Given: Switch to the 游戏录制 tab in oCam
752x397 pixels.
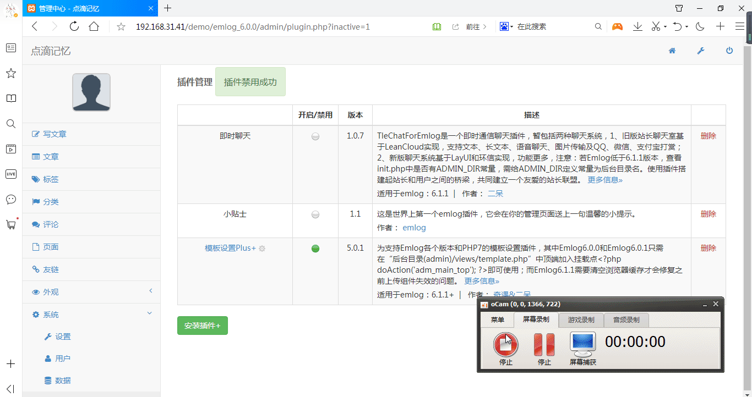Looking at the screenshot, I should pos(581,320).
